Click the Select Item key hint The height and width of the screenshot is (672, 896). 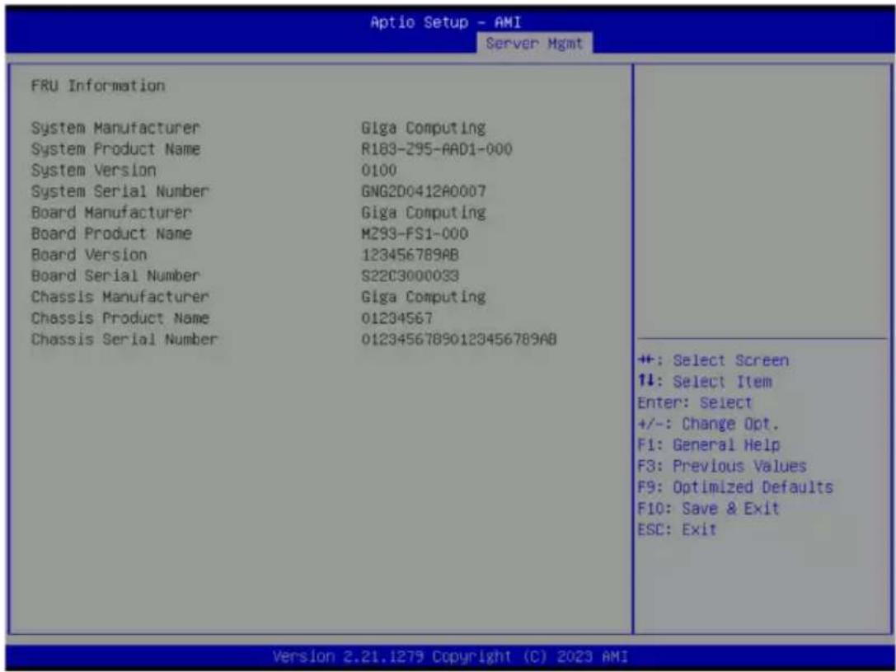tap(705, 382)
